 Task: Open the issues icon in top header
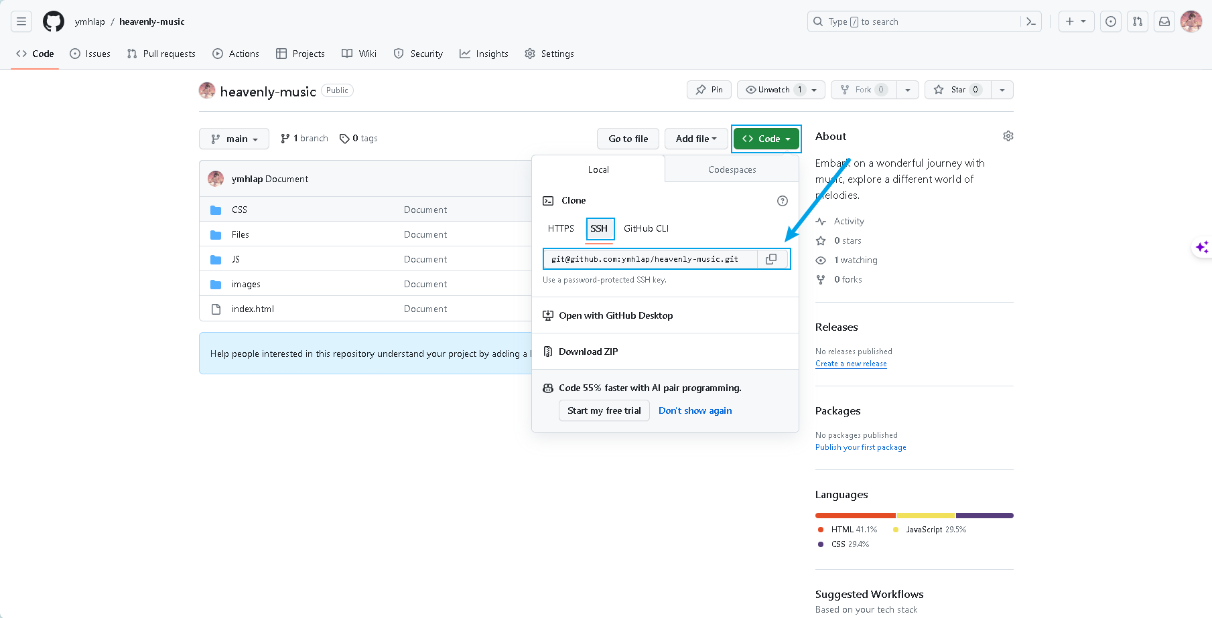(x=1111, y=21)
